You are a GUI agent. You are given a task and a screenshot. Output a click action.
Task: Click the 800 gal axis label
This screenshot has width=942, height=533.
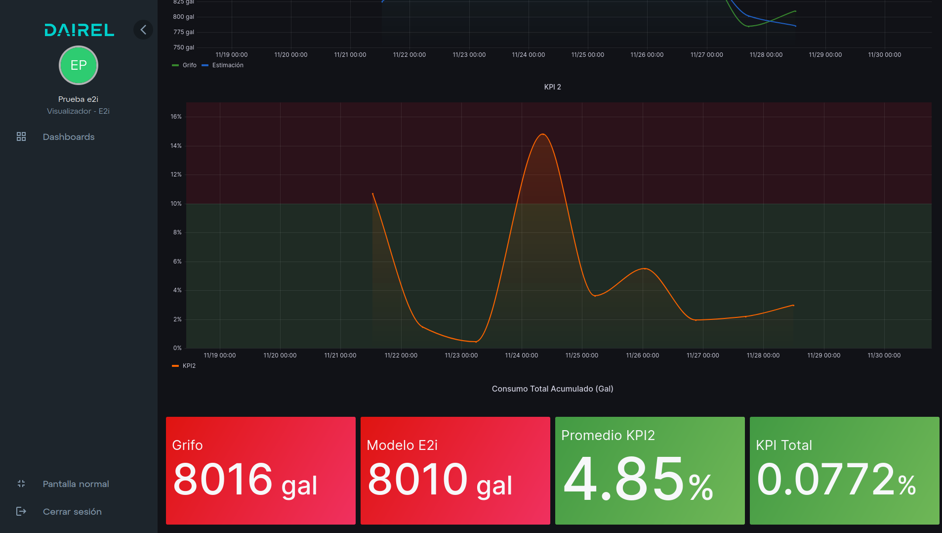pyautogui.click(x=184, y=17)
